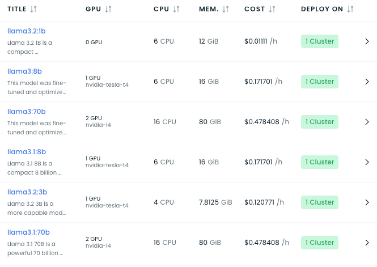Open the llama3.2:1b model link
Viewport: 377px width, 267px height.
tap(27, 31)
